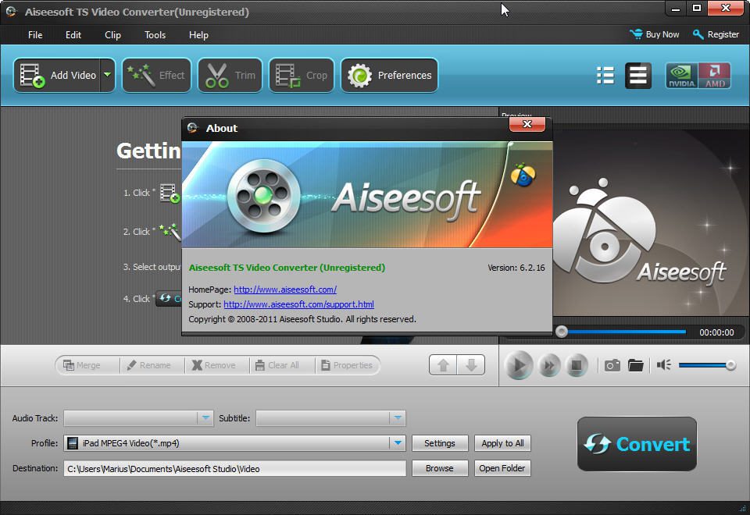The height and width of the screenshot is (515, 750).
Task: Expand the Subtitle dropdown
Action: (398, 418)
